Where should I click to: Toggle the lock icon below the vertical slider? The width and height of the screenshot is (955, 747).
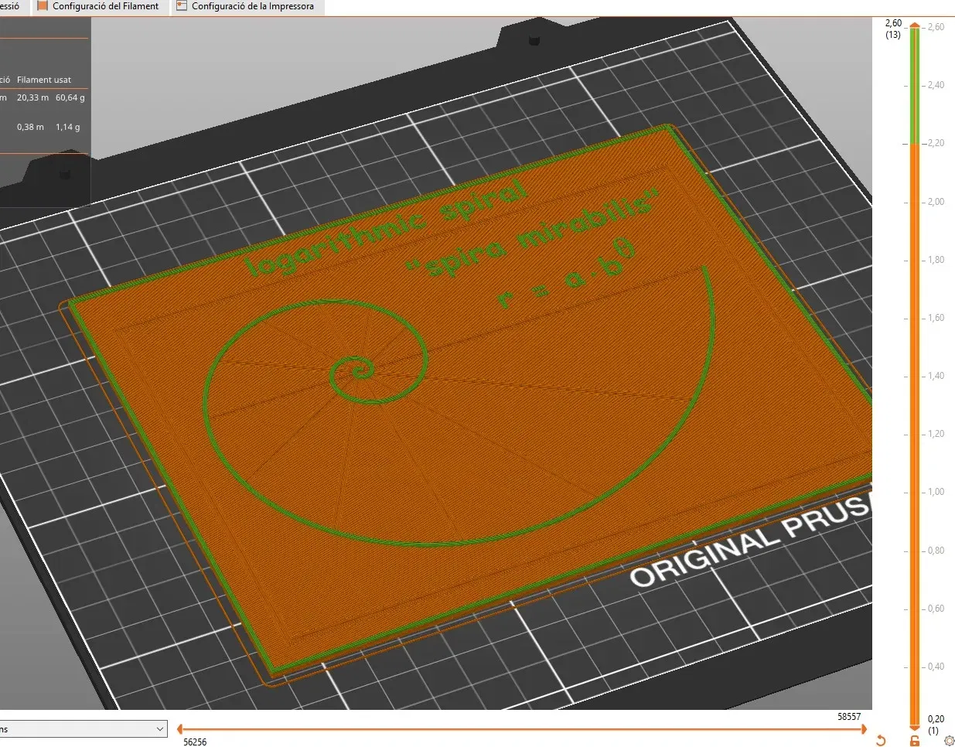click(x=915, y=741)
